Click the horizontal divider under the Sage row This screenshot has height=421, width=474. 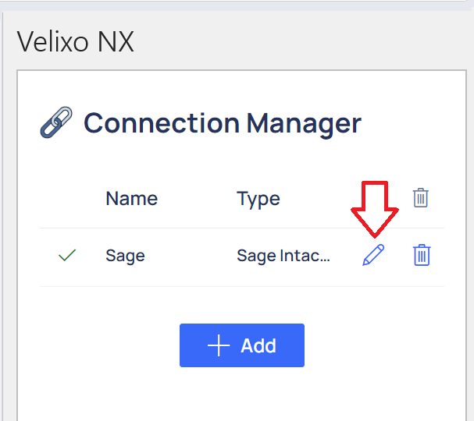[242, 286]
